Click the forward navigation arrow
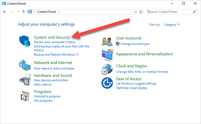Viewport: 201px width, 124px height. [x=12, y=12]
